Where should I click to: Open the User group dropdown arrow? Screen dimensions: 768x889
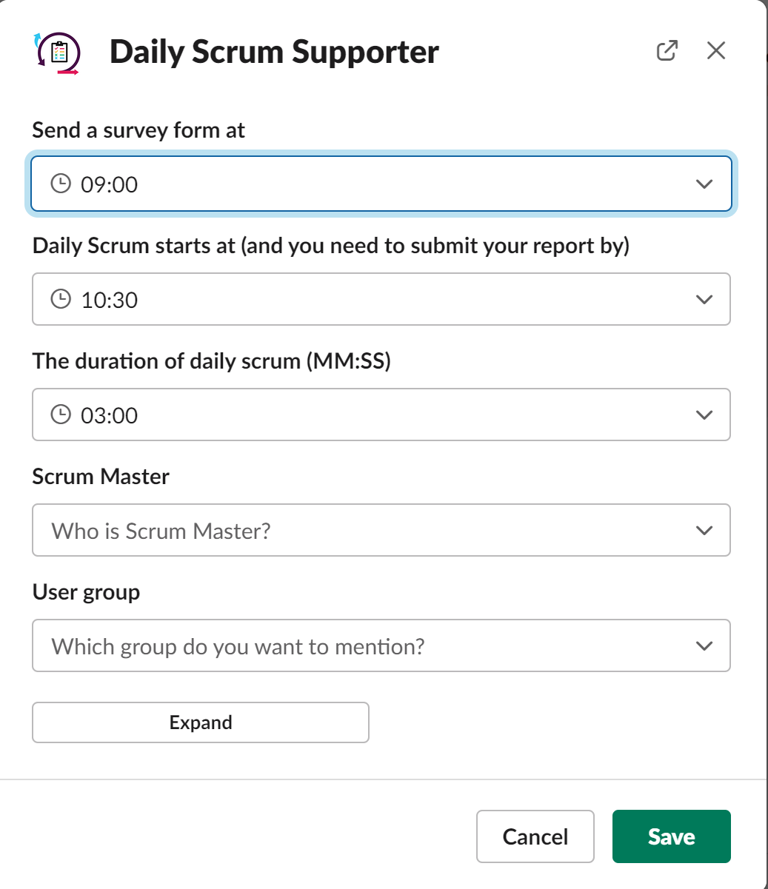click(704, 646)
